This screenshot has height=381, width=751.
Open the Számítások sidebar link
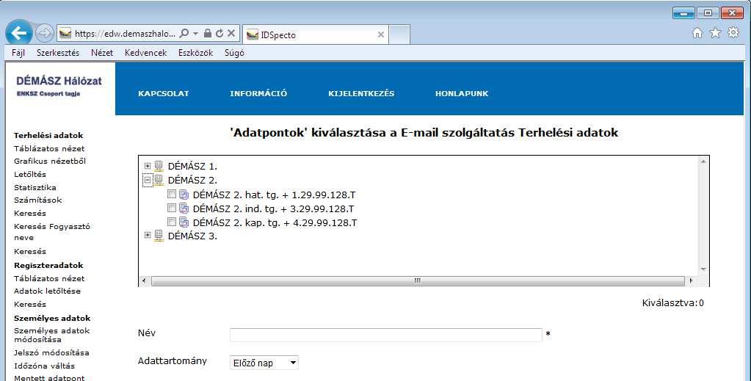(38, 200)
